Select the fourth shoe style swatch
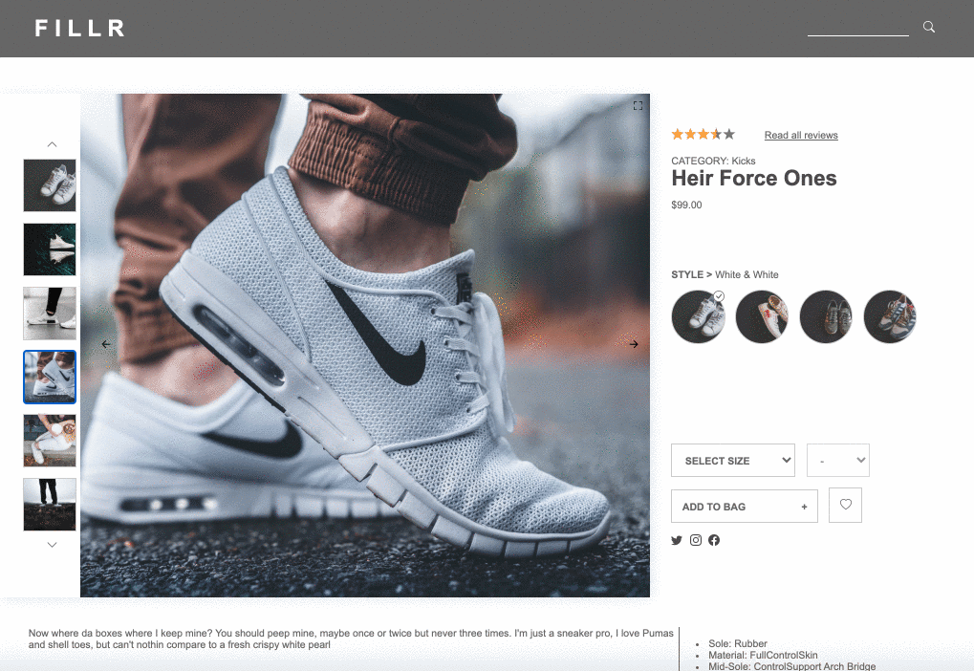 pyautogui.click(x=890, y=316)
